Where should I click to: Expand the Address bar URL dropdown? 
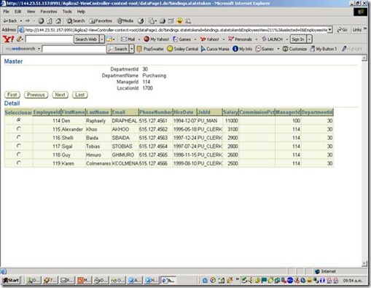[329, 30]
